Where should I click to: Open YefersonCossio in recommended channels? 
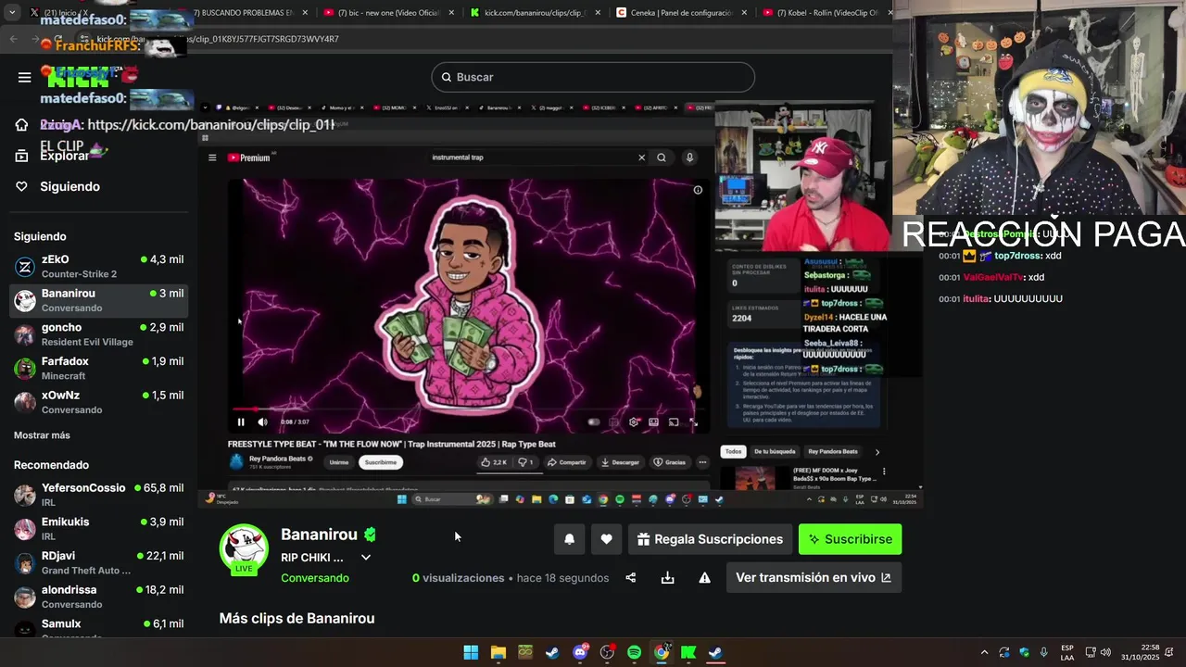98,495
